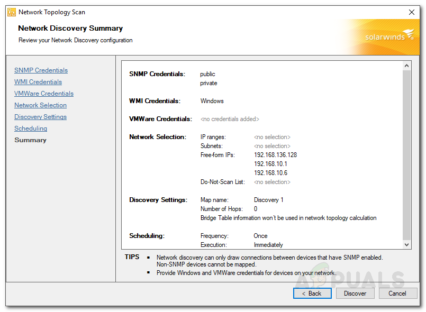Click the tip about SNMP enabled devices

tap(270, 261)
